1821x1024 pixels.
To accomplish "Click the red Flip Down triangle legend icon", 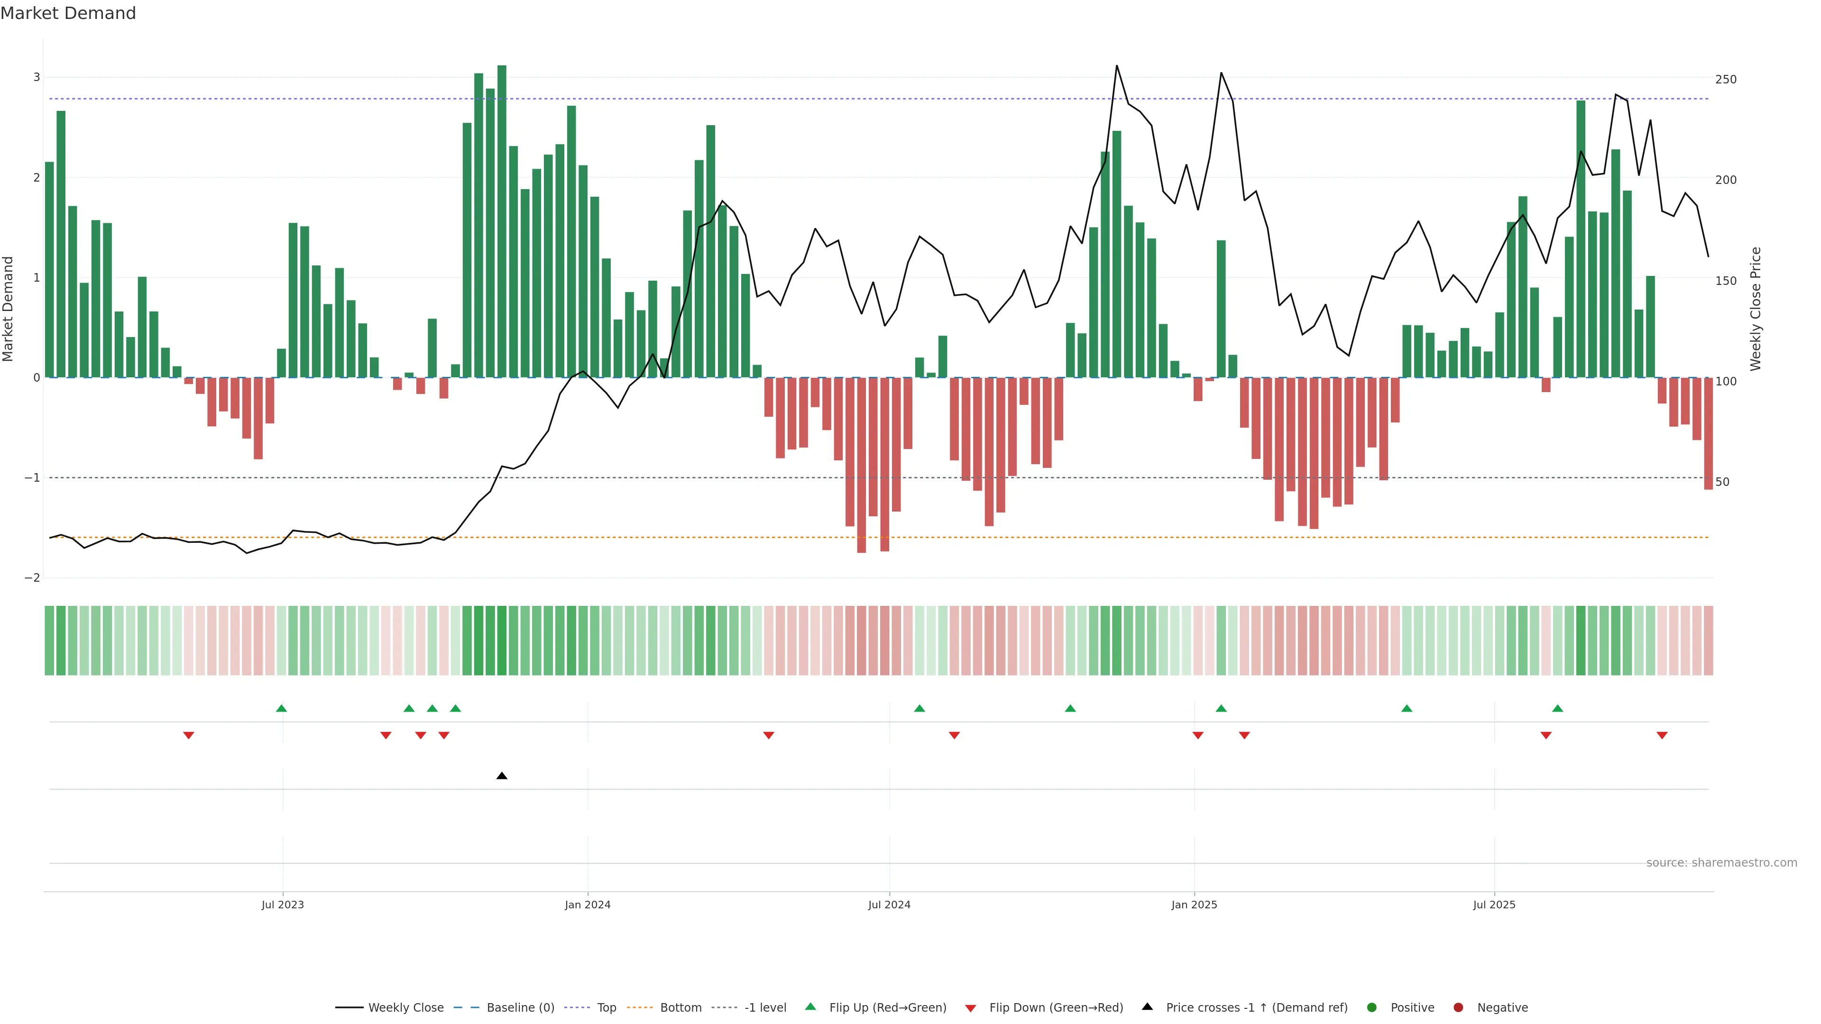I will click(x=971, y=1008).
